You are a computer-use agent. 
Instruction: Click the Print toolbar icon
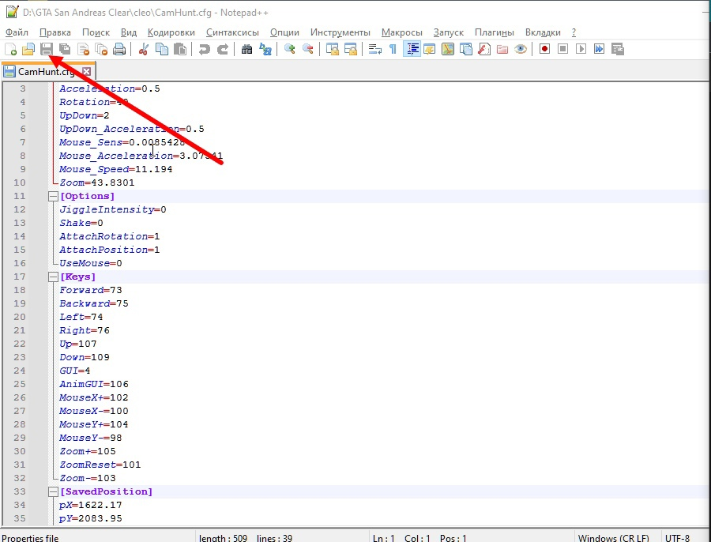click(119, 49)
